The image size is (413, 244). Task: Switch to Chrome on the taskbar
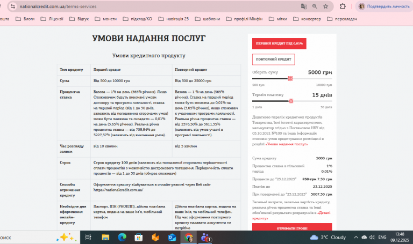189,238
